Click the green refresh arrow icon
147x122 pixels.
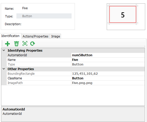click(33, 44)
